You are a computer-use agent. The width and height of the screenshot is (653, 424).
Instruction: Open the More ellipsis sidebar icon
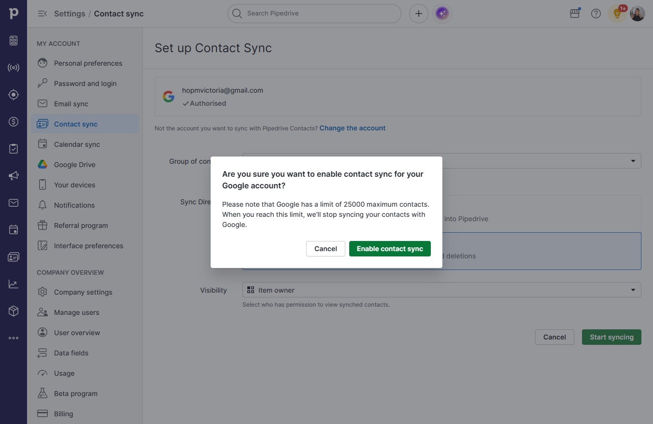click(x=14, y=338)
